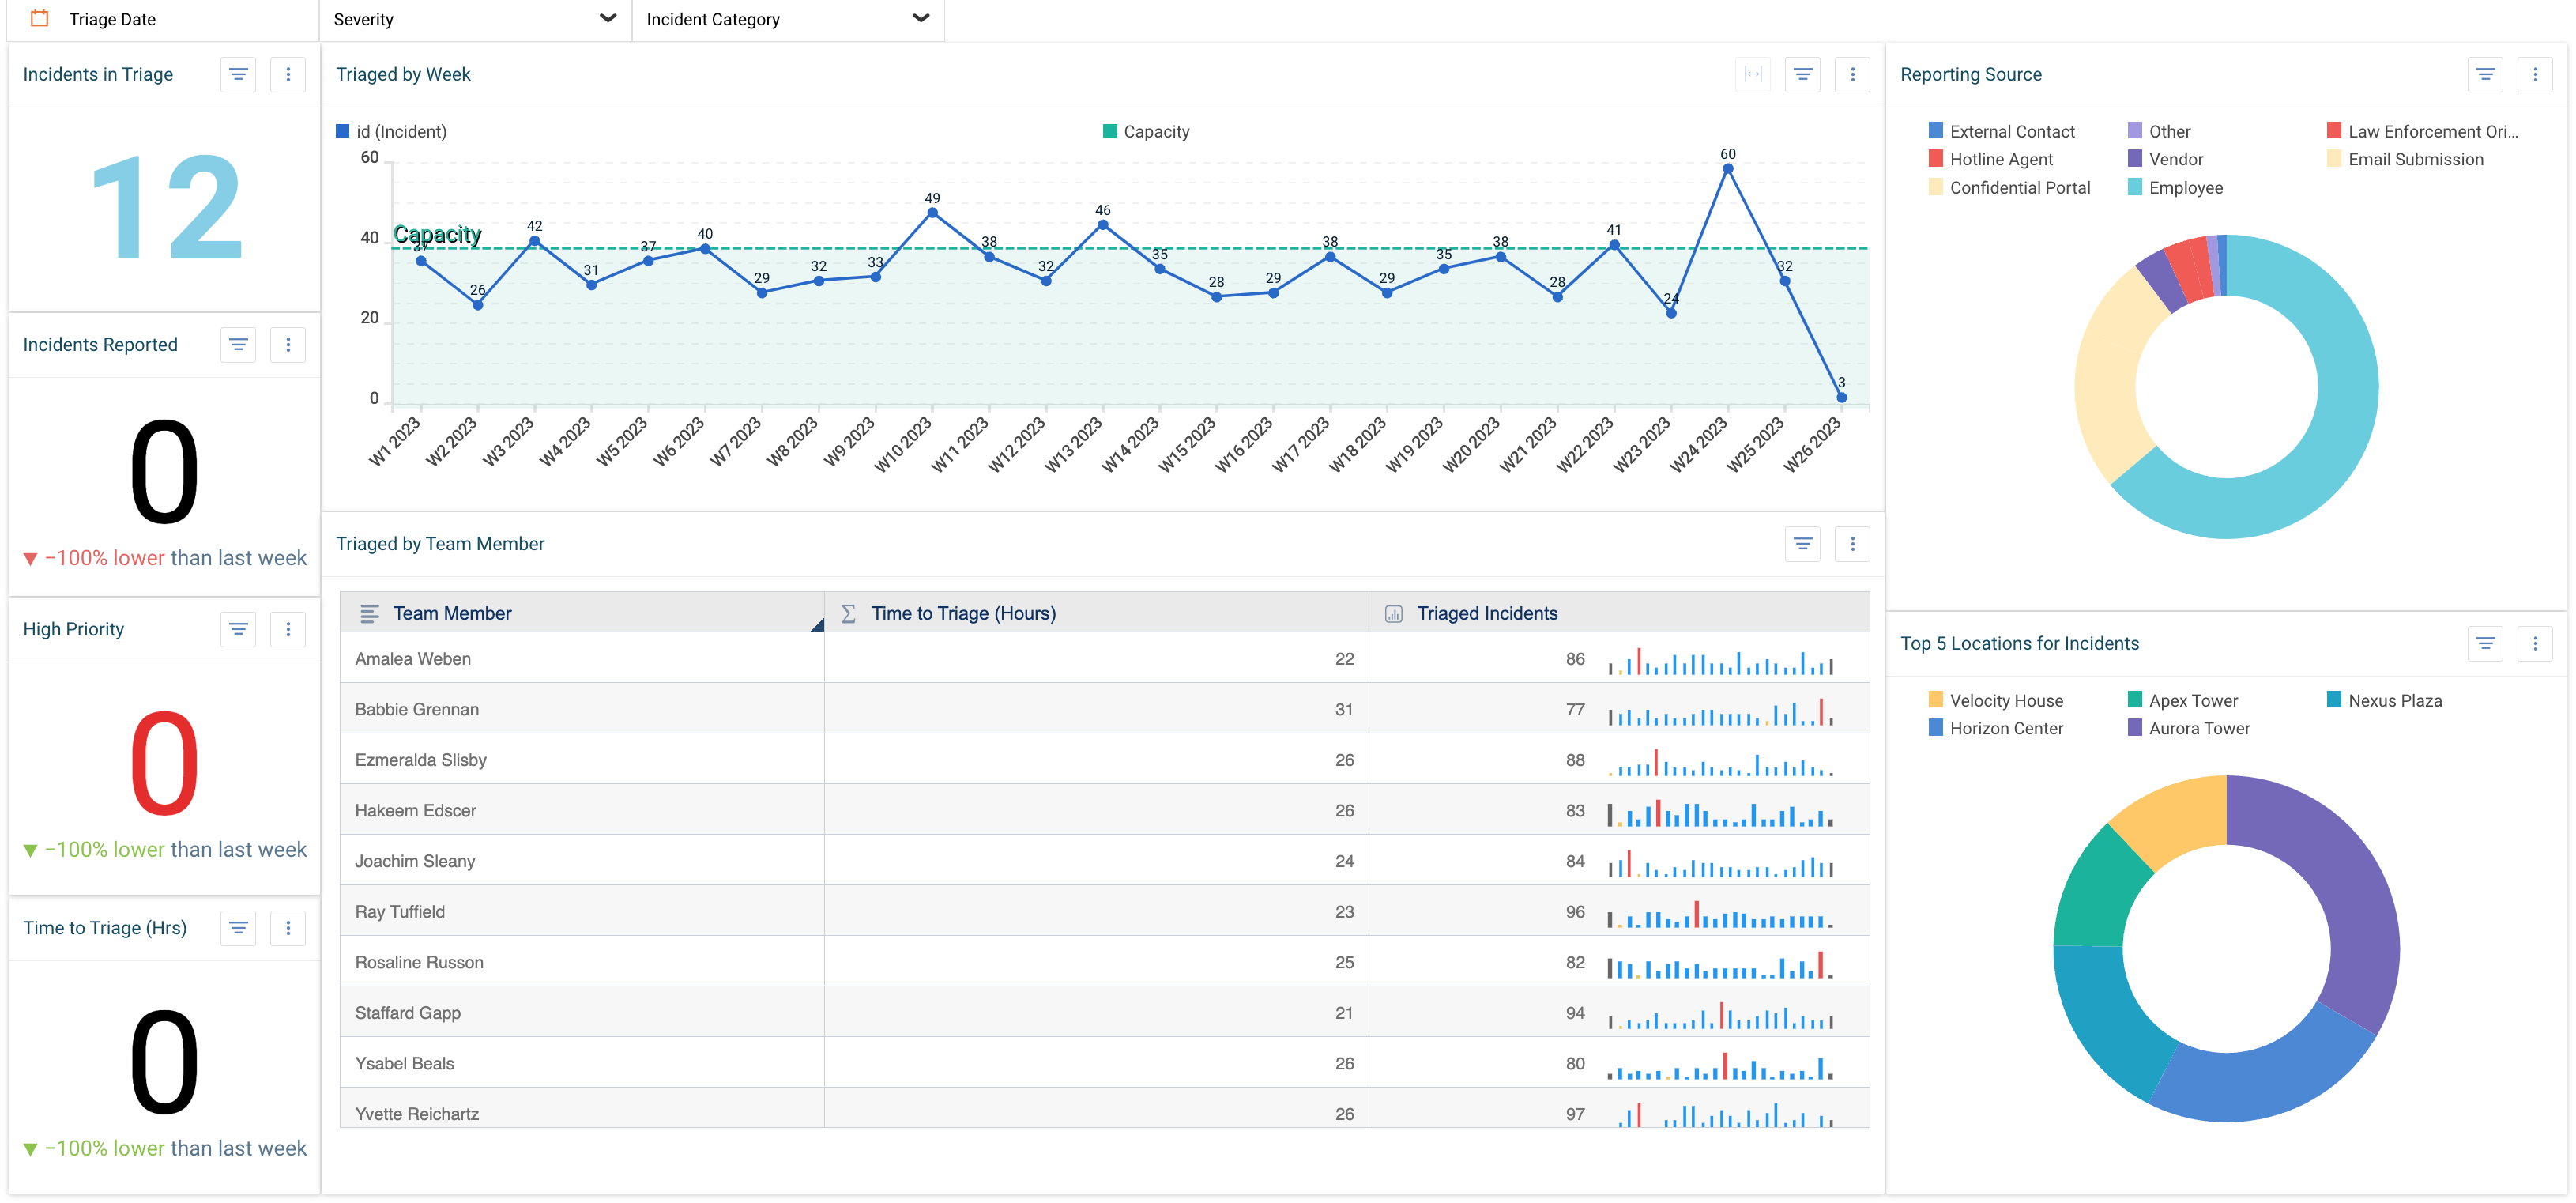The image size is (2576, 1203).
Task: Open the filter on Time to Triage (Hrs) card
Action: tap(238, 928)
